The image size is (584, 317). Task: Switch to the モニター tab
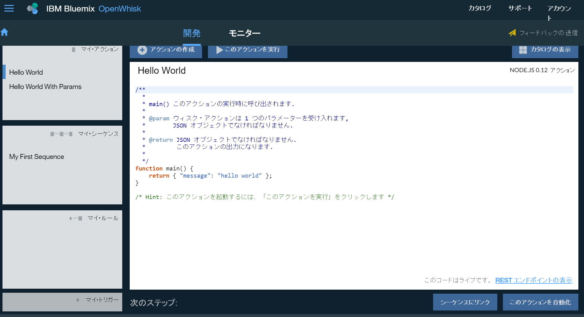244,33
